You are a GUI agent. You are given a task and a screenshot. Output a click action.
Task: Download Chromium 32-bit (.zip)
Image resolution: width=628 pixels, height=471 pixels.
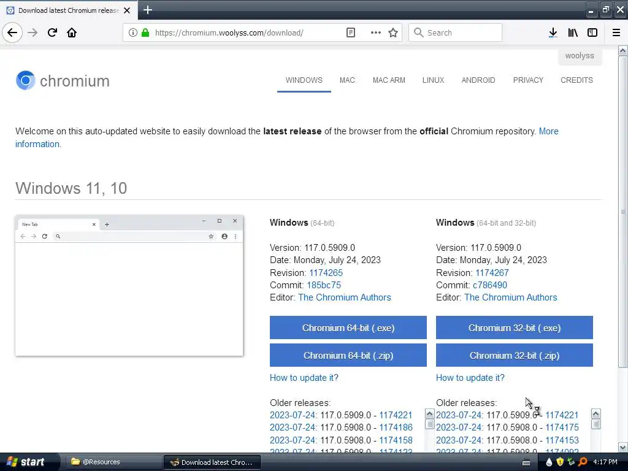click(x=515, y=355)
